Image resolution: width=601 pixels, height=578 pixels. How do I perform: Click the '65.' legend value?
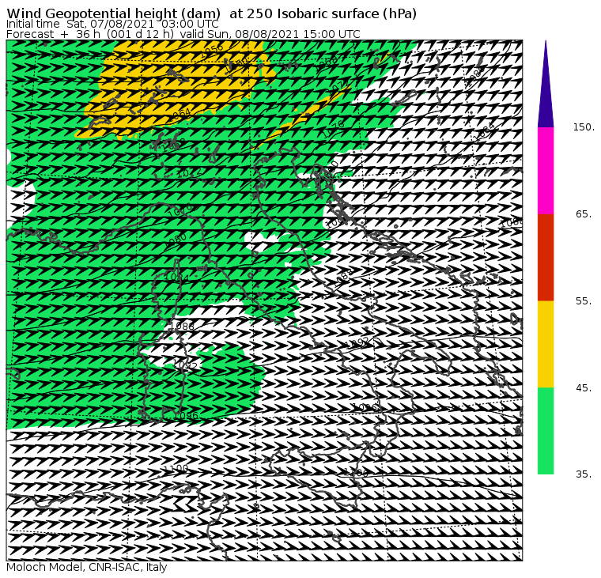tap(584, 214)
